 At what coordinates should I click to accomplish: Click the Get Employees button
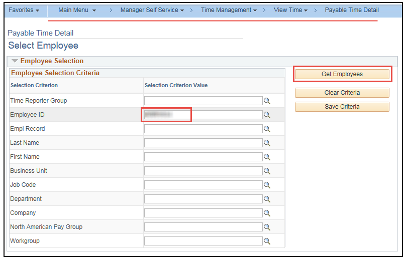[x=342, y=74]
